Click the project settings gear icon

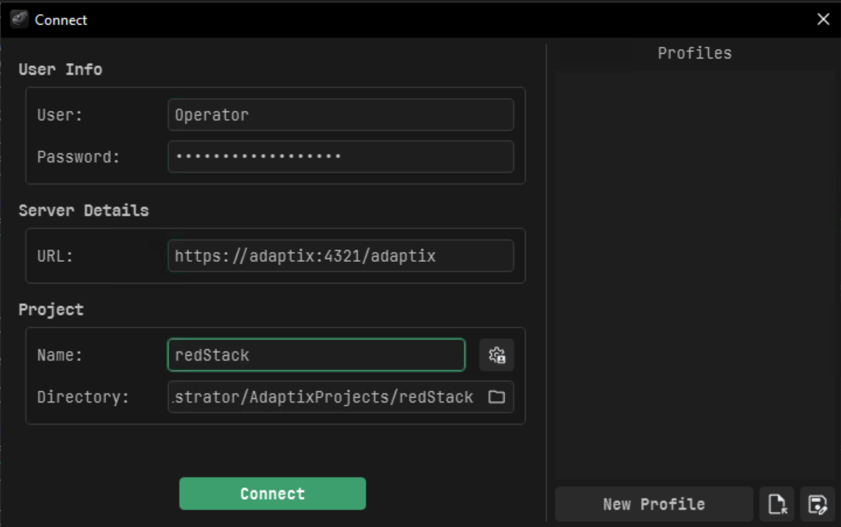(x=496, y=355)
